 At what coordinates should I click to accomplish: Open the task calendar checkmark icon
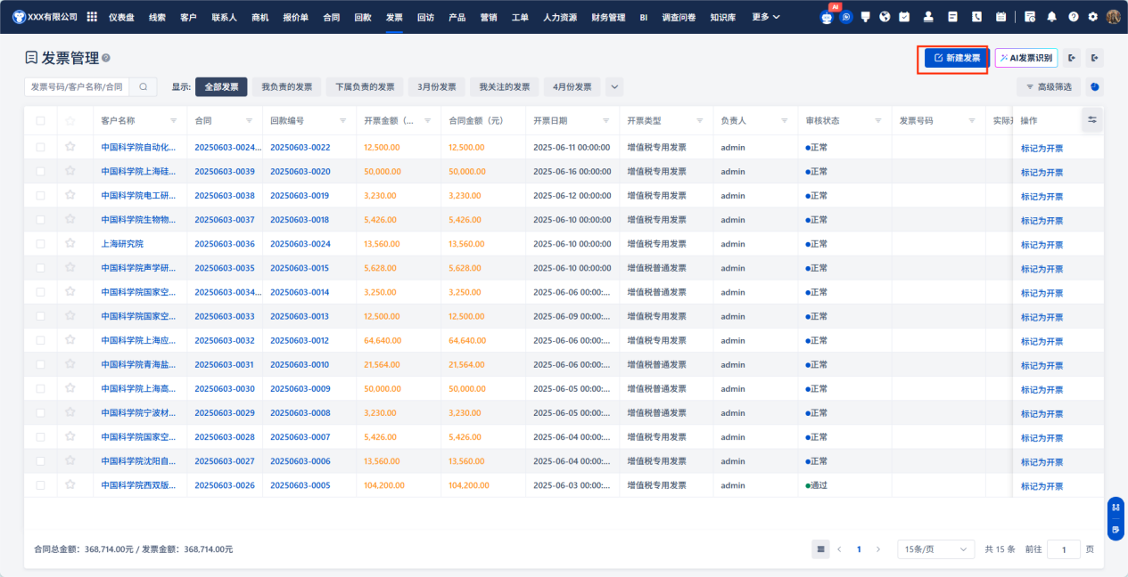click(904, 17)
